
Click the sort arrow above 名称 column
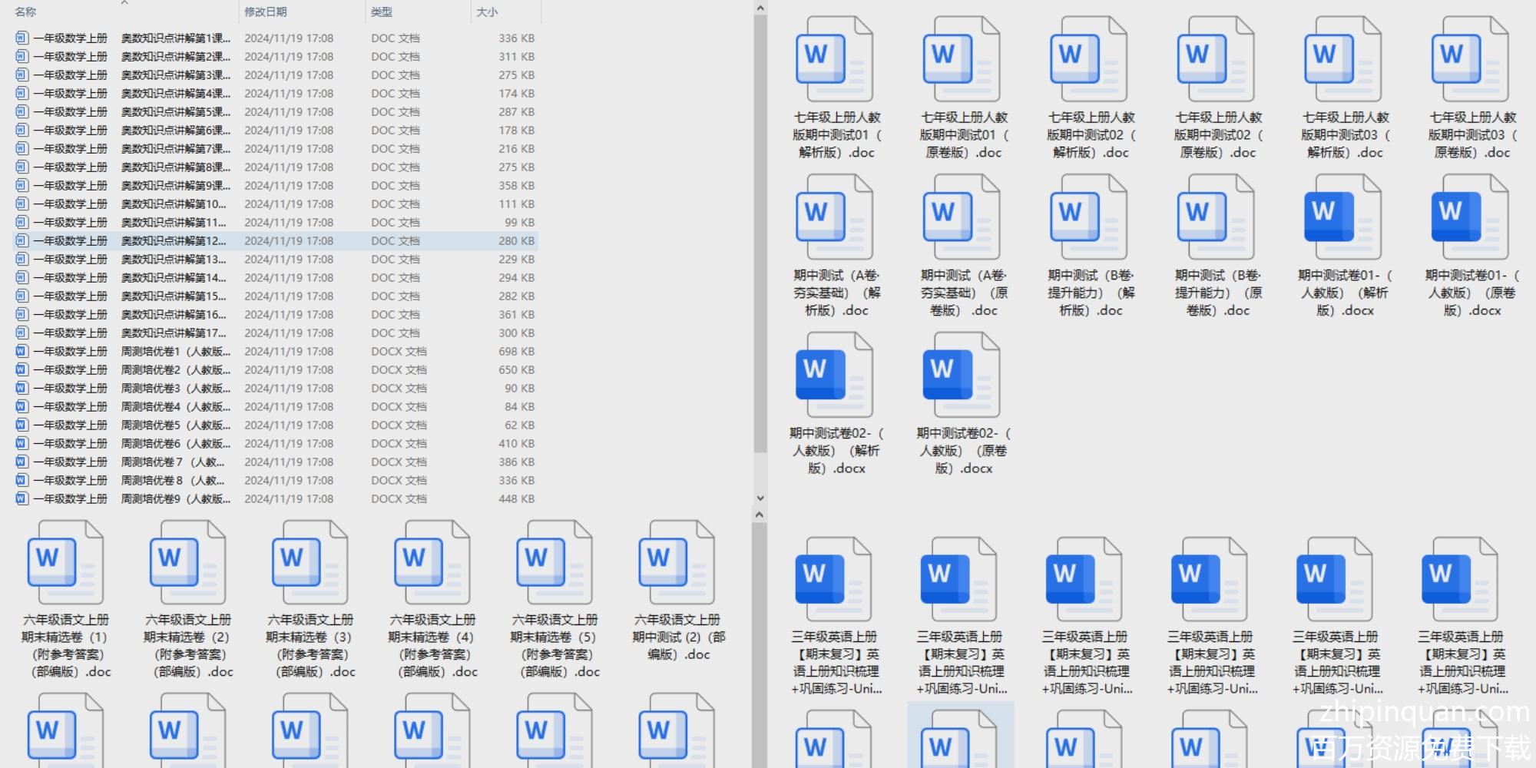coord(124,3)
